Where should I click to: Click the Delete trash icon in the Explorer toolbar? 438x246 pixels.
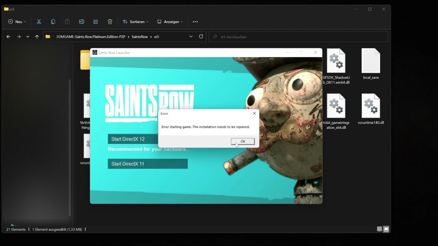point(110,22)
